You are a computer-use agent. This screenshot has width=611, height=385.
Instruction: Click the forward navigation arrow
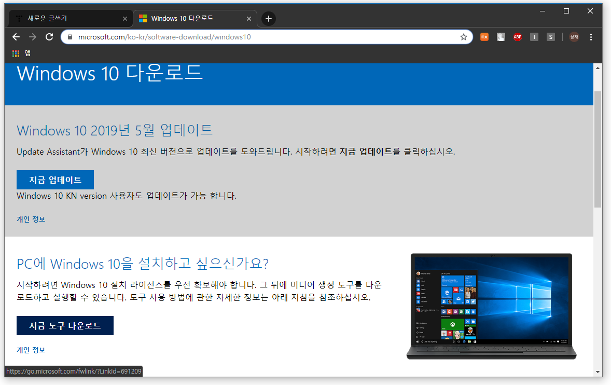tap(33, 37)
